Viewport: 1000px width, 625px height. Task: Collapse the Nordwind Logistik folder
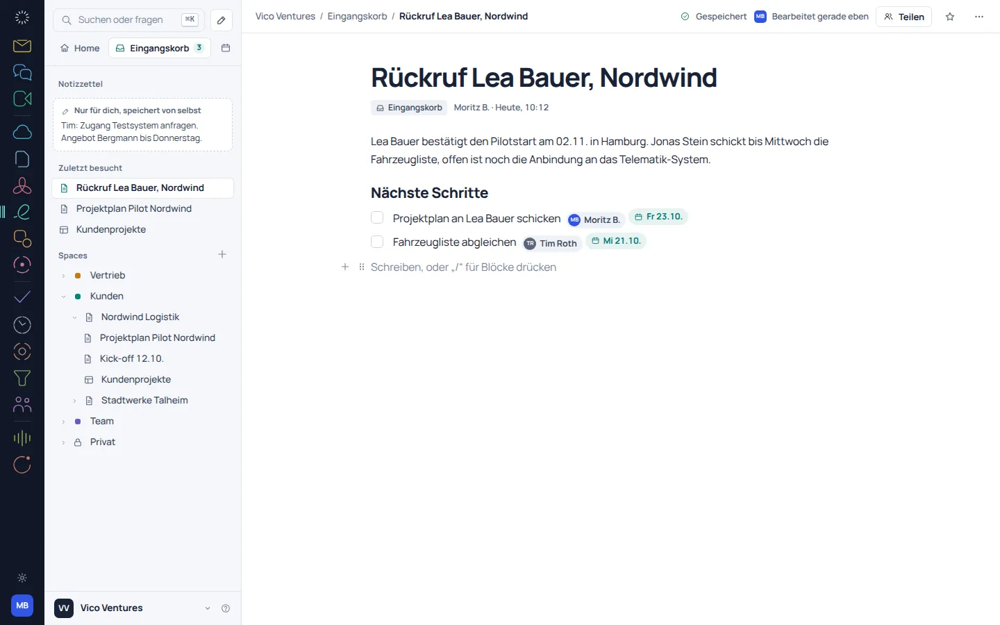75,317
